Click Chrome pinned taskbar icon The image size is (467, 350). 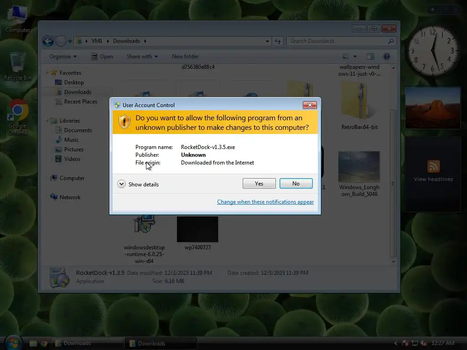pyautogui.click(x=44, y=344)
